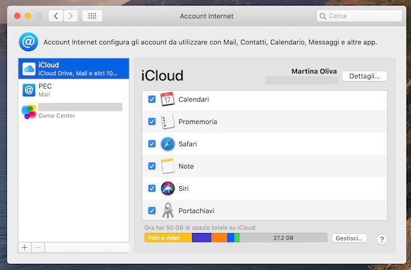Click Gestisci… to manage storage
This screenshot has height=270, width=411.
coord(349,238)
